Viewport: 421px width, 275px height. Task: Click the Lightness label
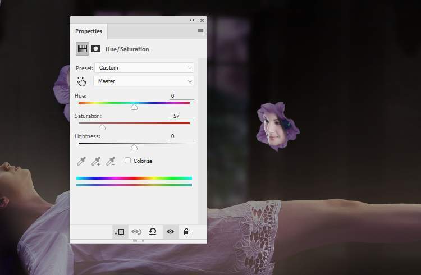coord(88,136)
